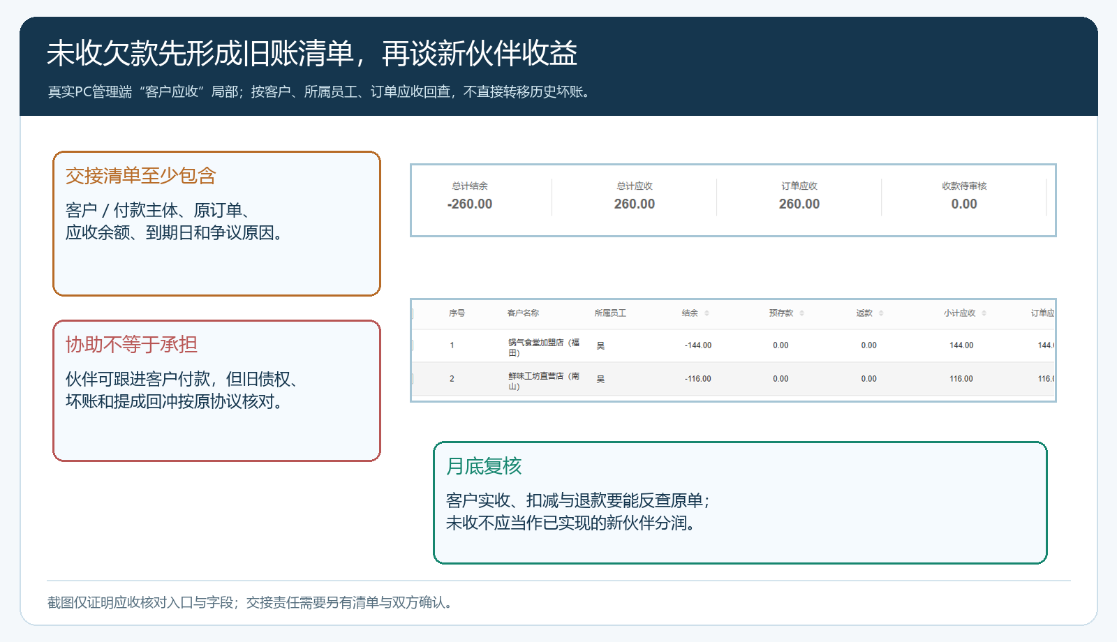The image size is (1117, 642).
Task: Select the 总计应收 summary value 260.00
Action: tap(635, 204)
